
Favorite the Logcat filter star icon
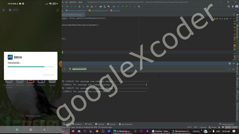coord(229,69)
